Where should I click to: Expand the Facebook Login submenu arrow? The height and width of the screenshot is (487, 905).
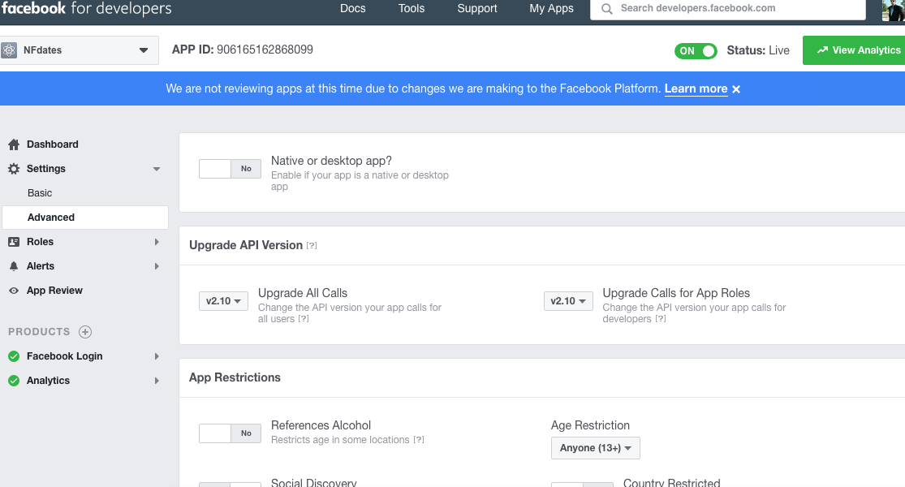(x=157, y=356)
